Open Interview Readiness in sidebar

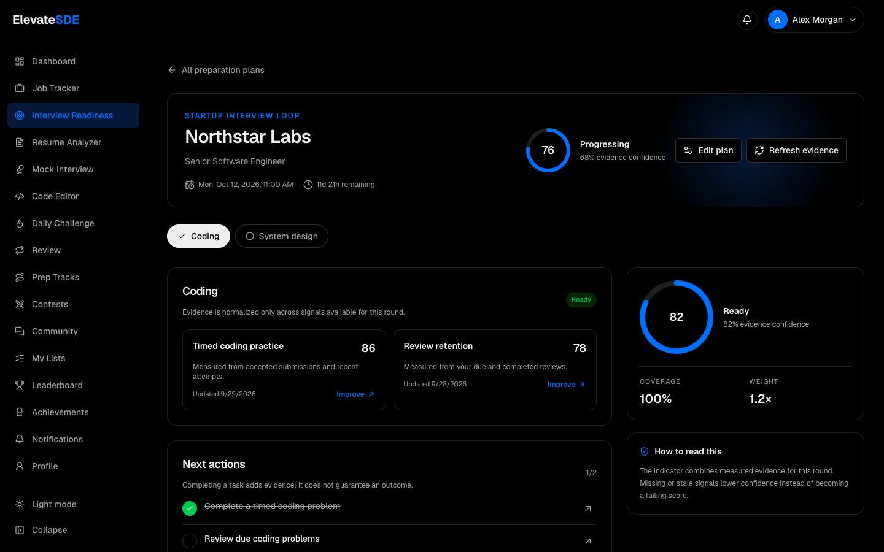pyautogui.click(x=73, y=115)
